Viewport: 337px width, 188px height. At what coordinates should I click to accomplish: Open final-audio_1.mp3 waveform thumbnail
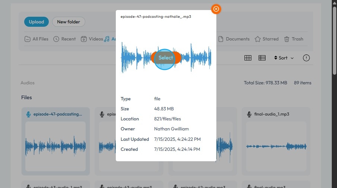[276, 146]
